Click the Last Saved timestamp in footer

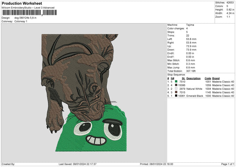pyautogui.click(x=77, y=164)
